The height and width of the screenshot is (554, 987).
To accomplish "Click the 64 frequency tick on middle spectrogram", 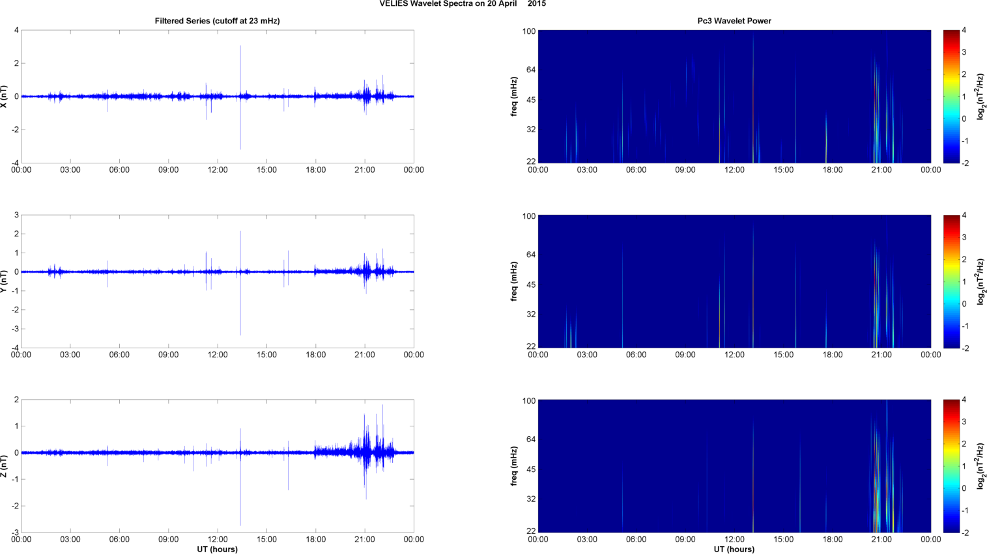I will pos(531,255).
